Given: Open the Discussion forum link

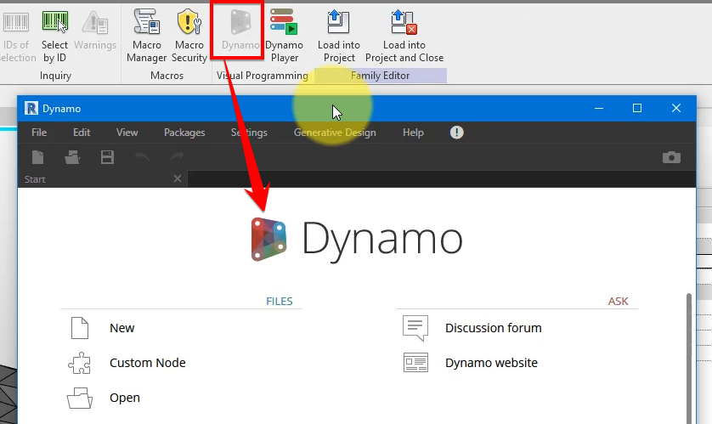Looking at the screenshot, I should [x=493, y=328].
